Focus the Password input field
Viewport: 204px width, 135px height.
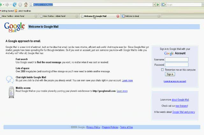[177, 65]
